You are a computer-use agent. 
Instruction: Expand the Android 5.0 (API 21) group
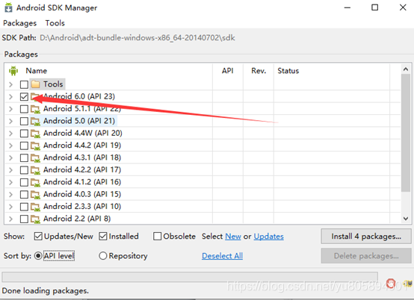[x=10, y=121]
